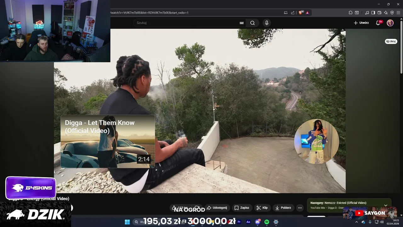The image size is (403, 227).
Task: Open Spotify from the taskbar
Action: tap(267, 222)
